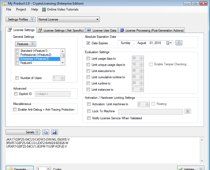Enable Limit executions to checkbox

[88, 71]
